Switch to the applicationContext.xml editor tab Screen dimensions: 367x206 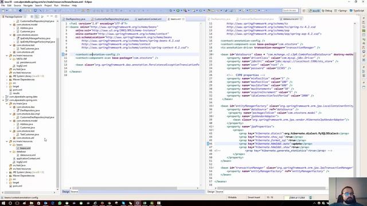[x=149, y=19]
